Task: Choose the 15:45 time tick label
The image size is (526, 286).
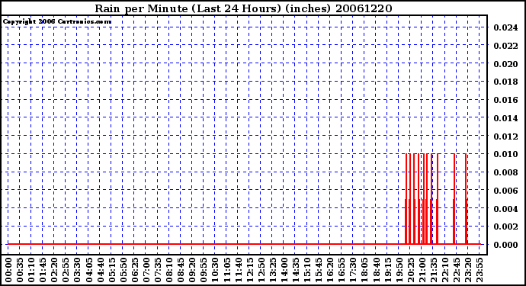Action: pyautogui.click(x=319, y=270)
